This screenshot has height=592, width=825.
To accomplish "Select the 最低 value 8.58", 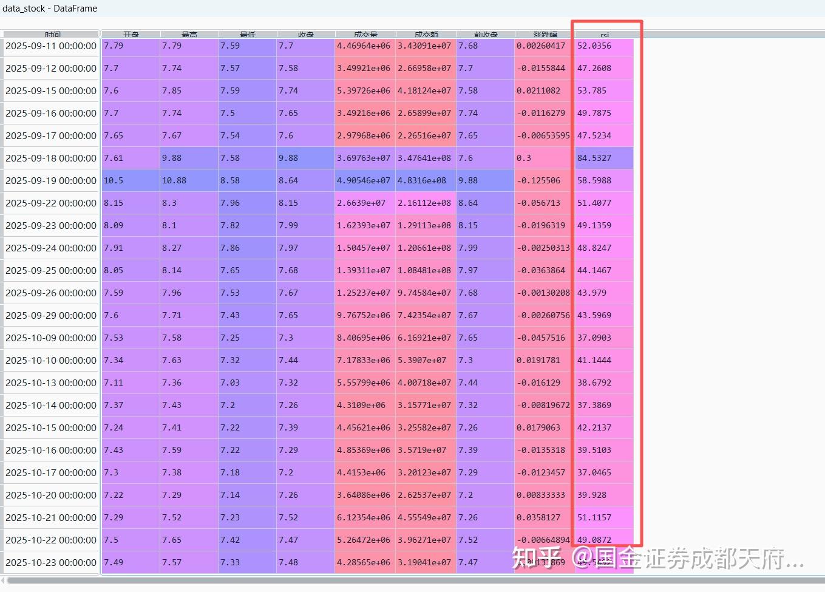I will tap(247, 181).
